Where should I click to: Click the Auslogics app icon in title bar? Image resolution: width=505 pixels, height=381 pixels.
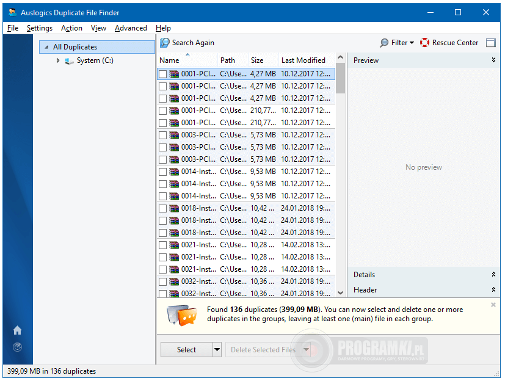[x=13, y=12]
